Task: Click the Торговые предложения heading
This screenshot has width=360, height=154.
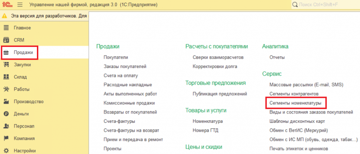Action: tap(216, 83)
